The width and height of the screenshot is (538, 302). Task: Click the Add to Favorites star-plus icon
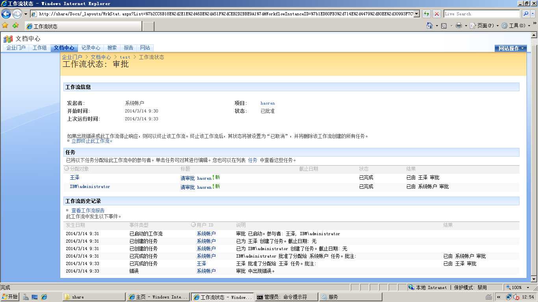tap(15, 25)
